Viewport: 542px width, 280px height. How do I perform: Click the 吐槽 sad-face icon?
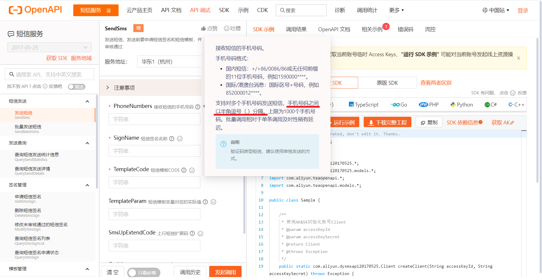tap(227, 29)
